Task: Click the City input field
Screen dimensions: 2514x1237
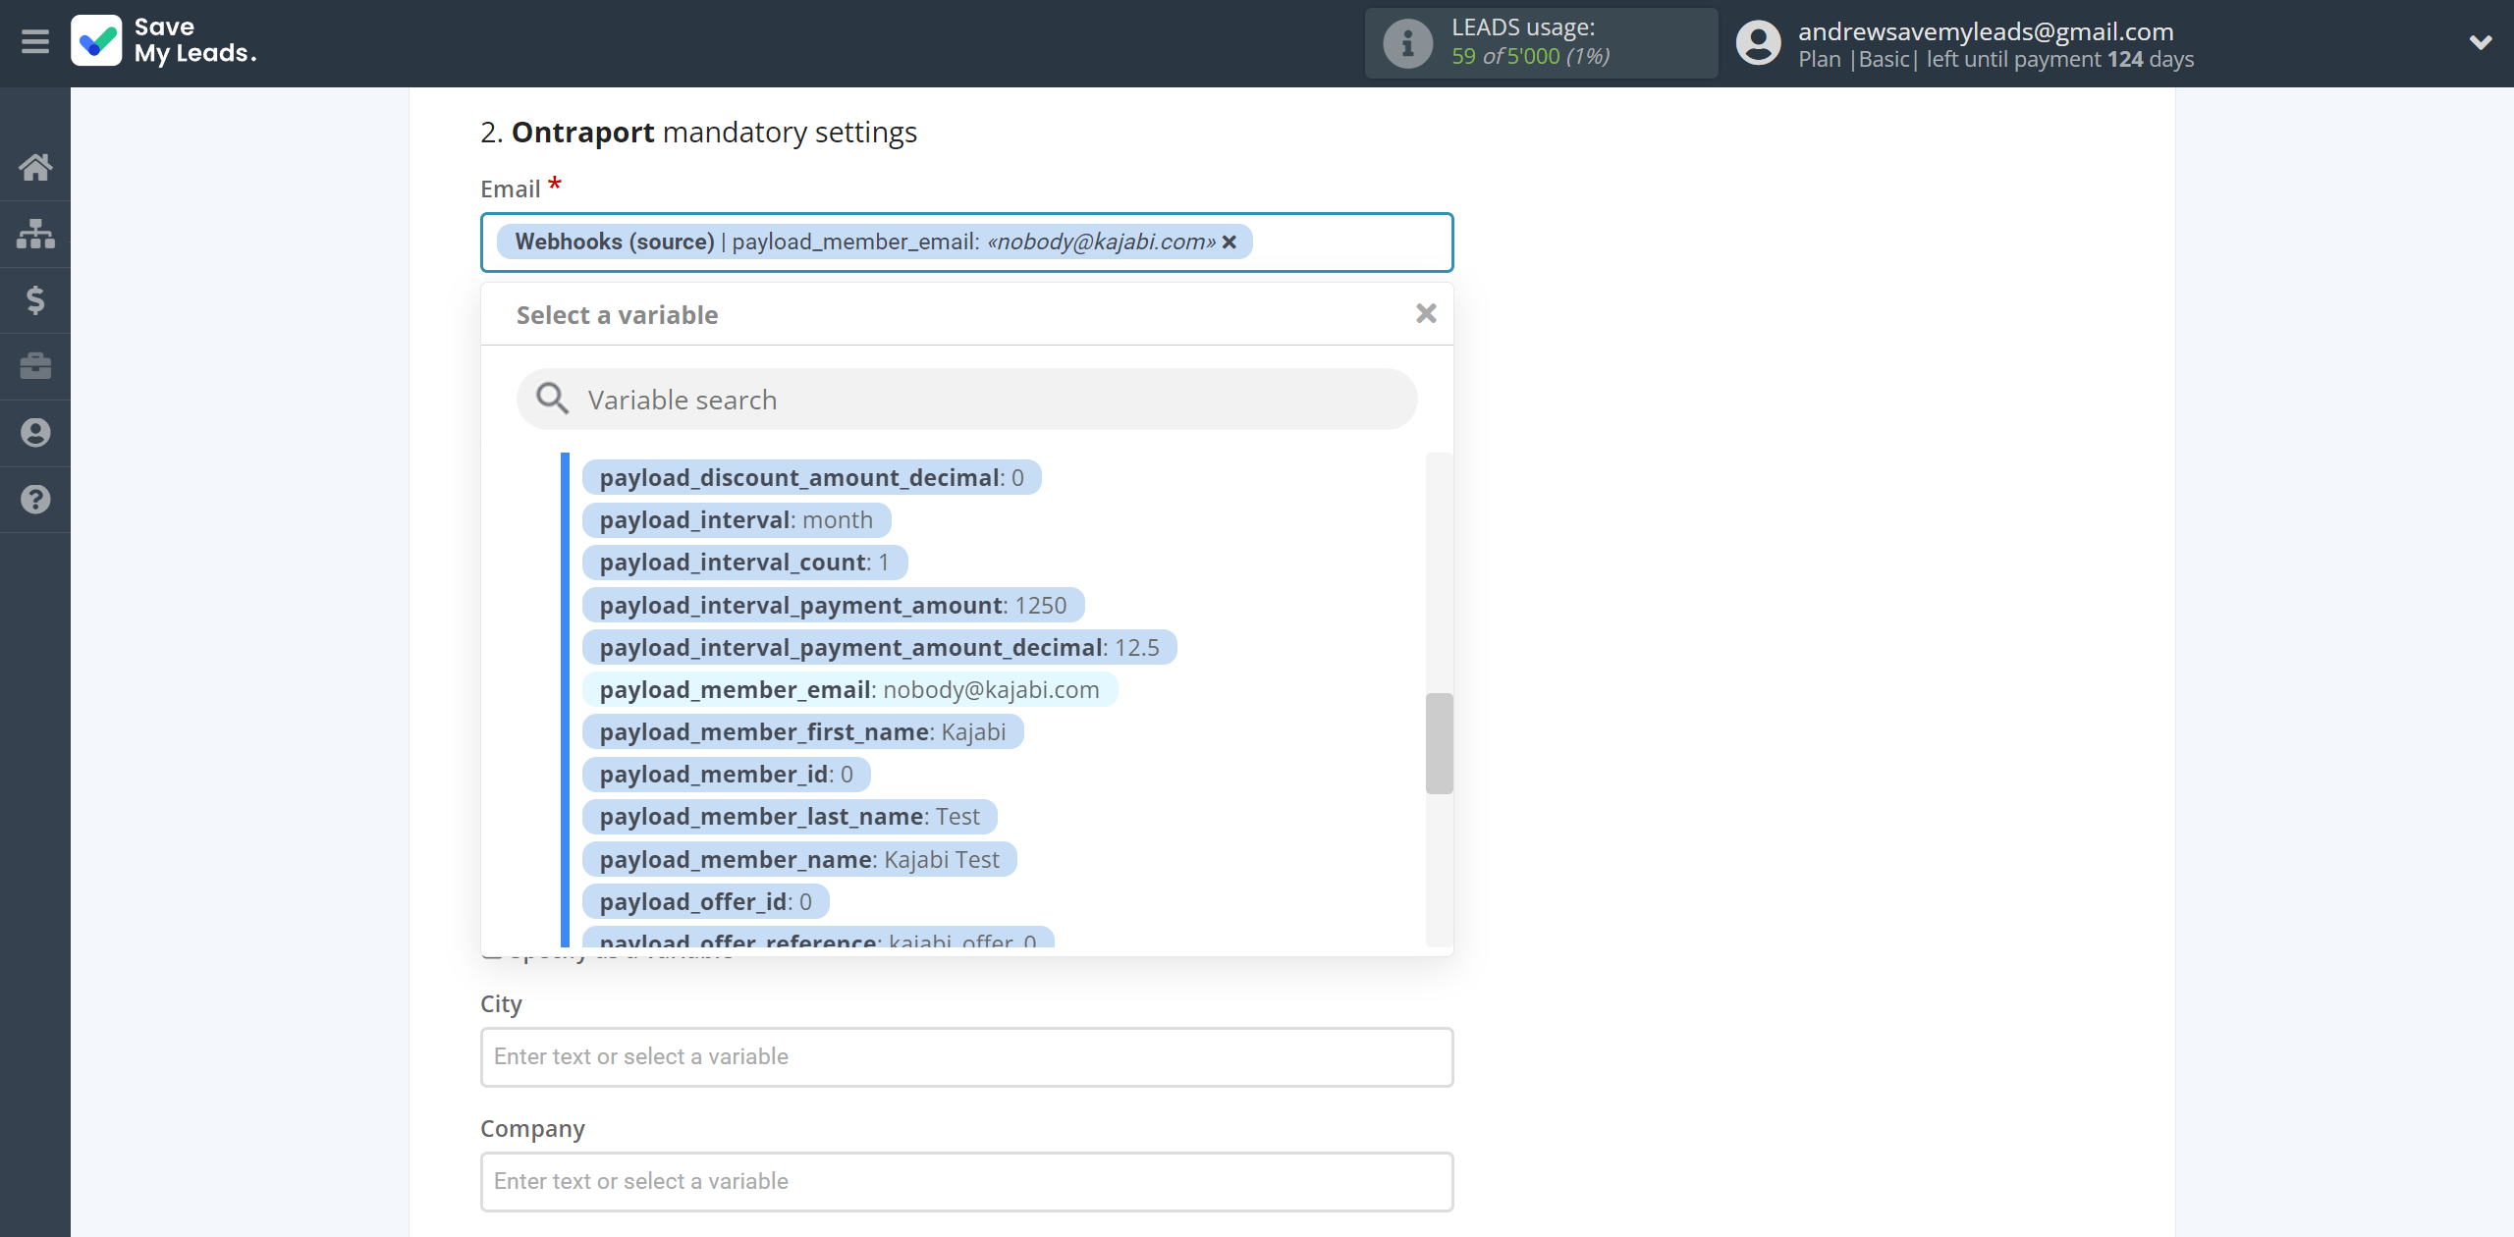Action: 966,1057
